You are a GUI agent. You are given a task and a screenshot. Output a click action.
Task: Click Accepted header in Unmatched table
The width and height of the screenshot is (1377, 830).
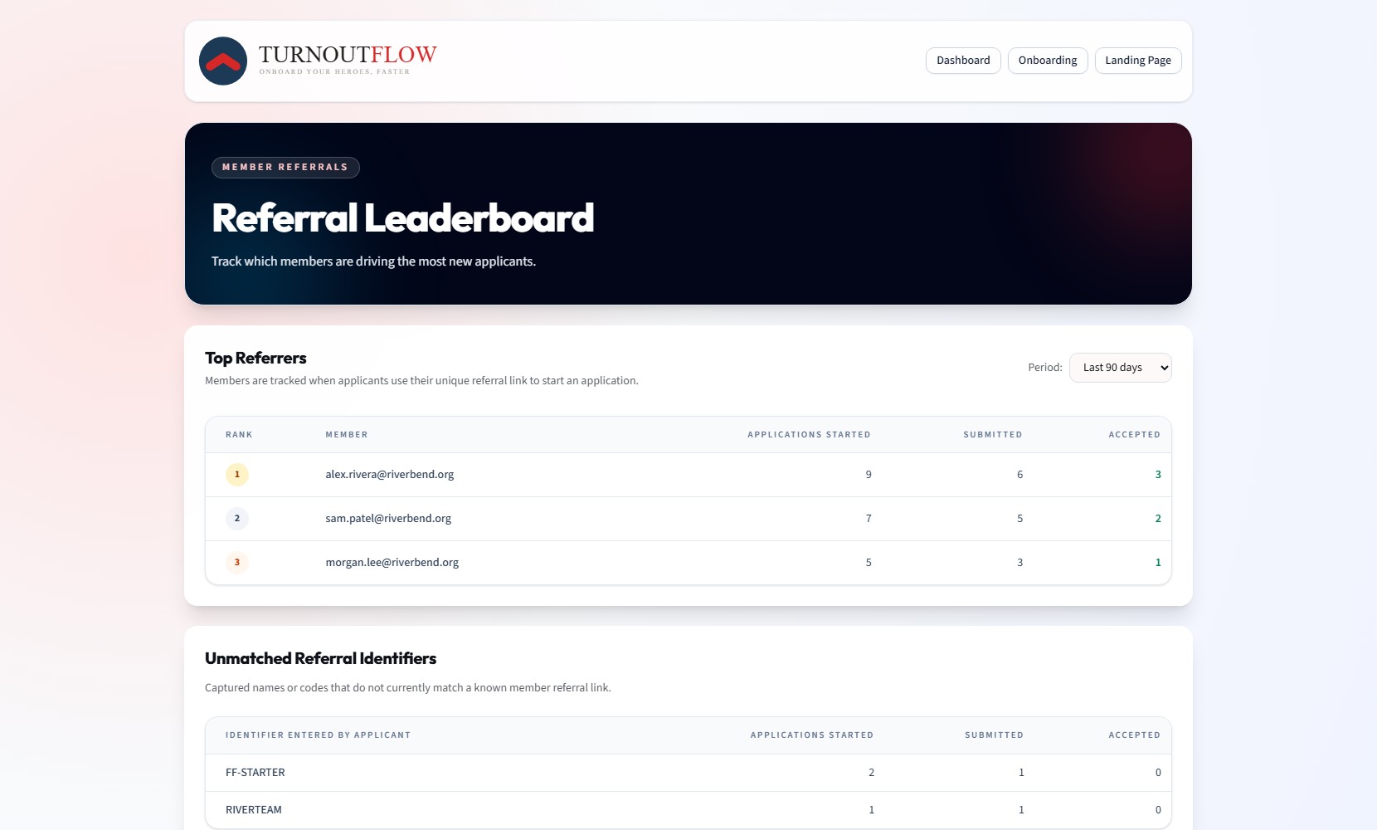click(1135, 735)
